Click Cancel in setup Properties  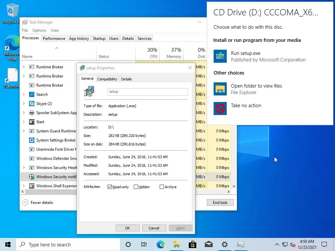[x=154, y=228]
